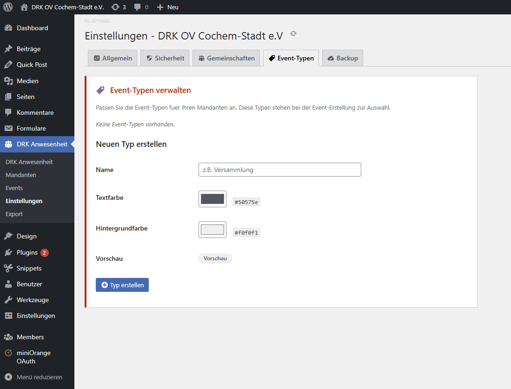This screenshot has width=511, height=389.
Task: Click the DRK Anwesenheit group icon
Action: 8,145
